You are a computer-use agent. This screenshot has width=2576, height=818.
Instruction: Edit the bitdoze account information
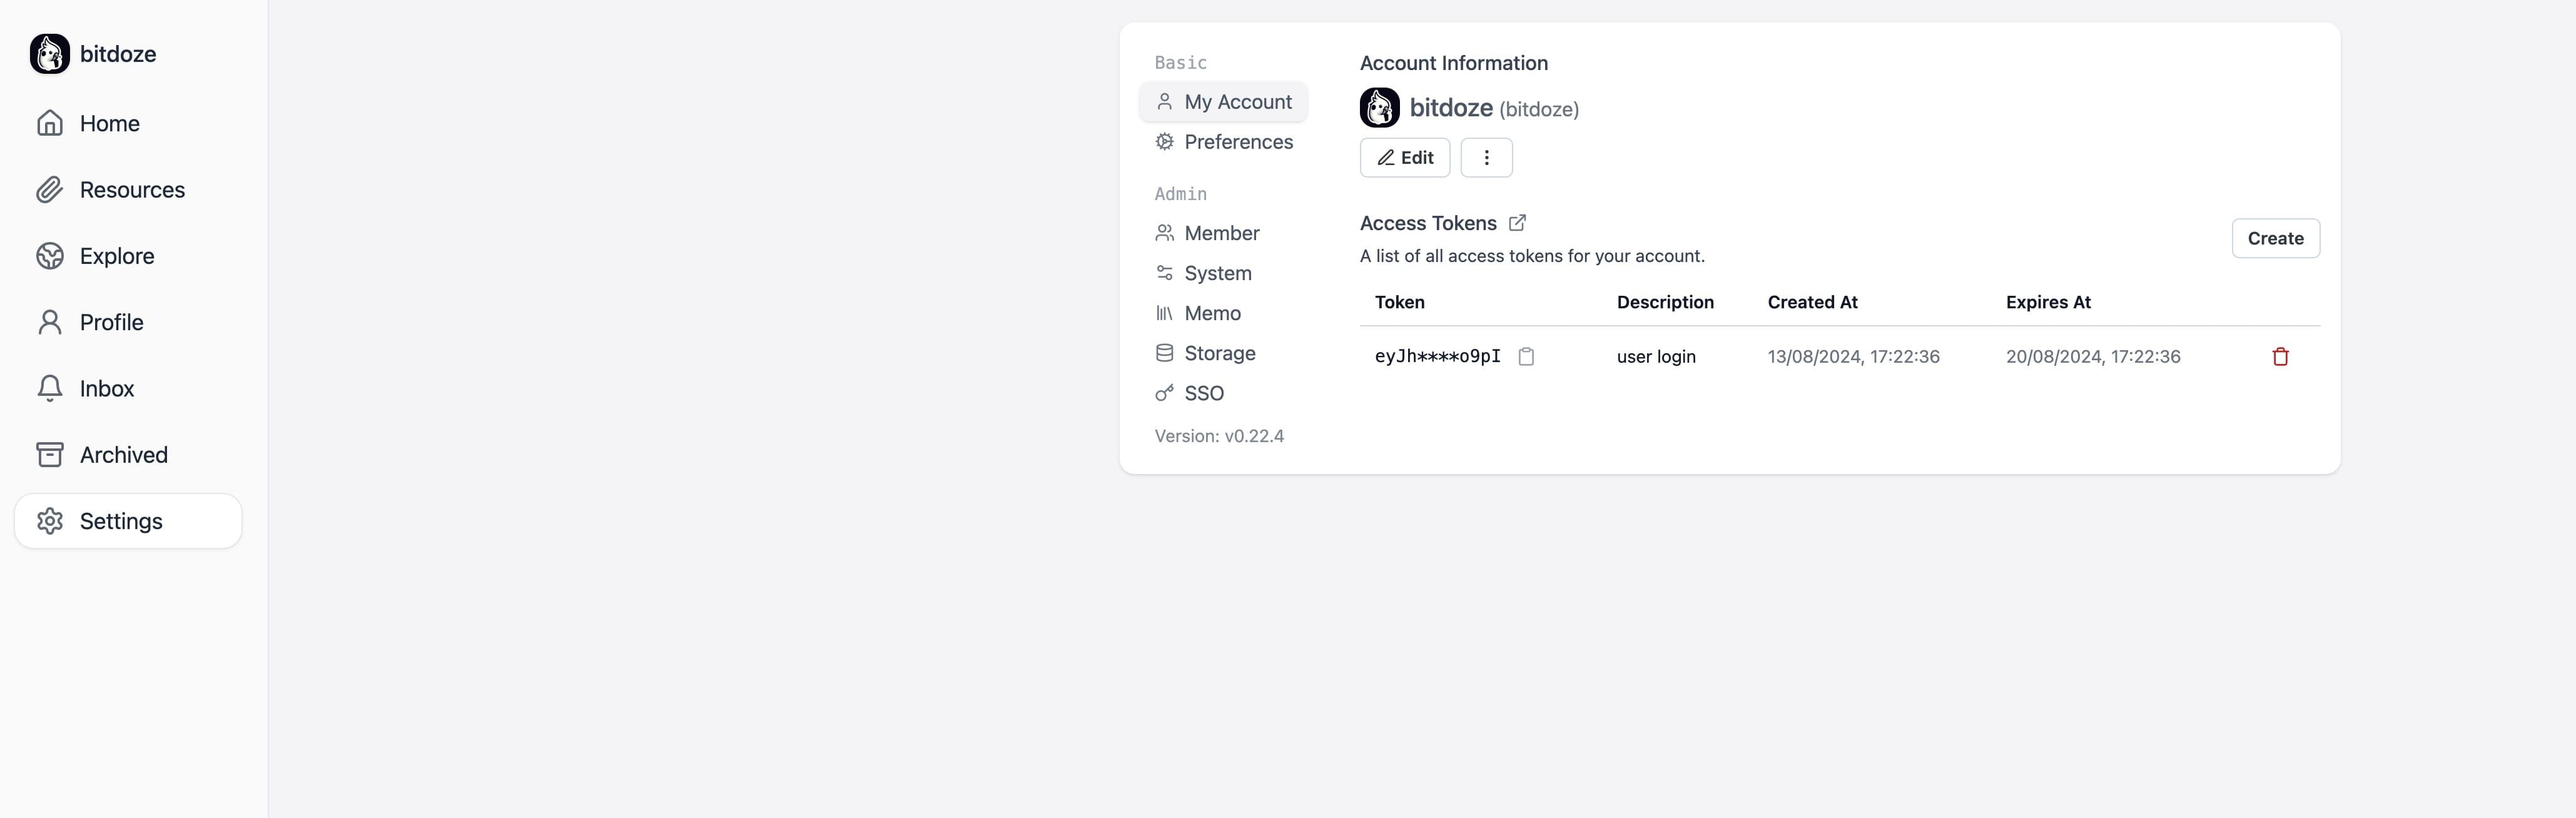1404,157
